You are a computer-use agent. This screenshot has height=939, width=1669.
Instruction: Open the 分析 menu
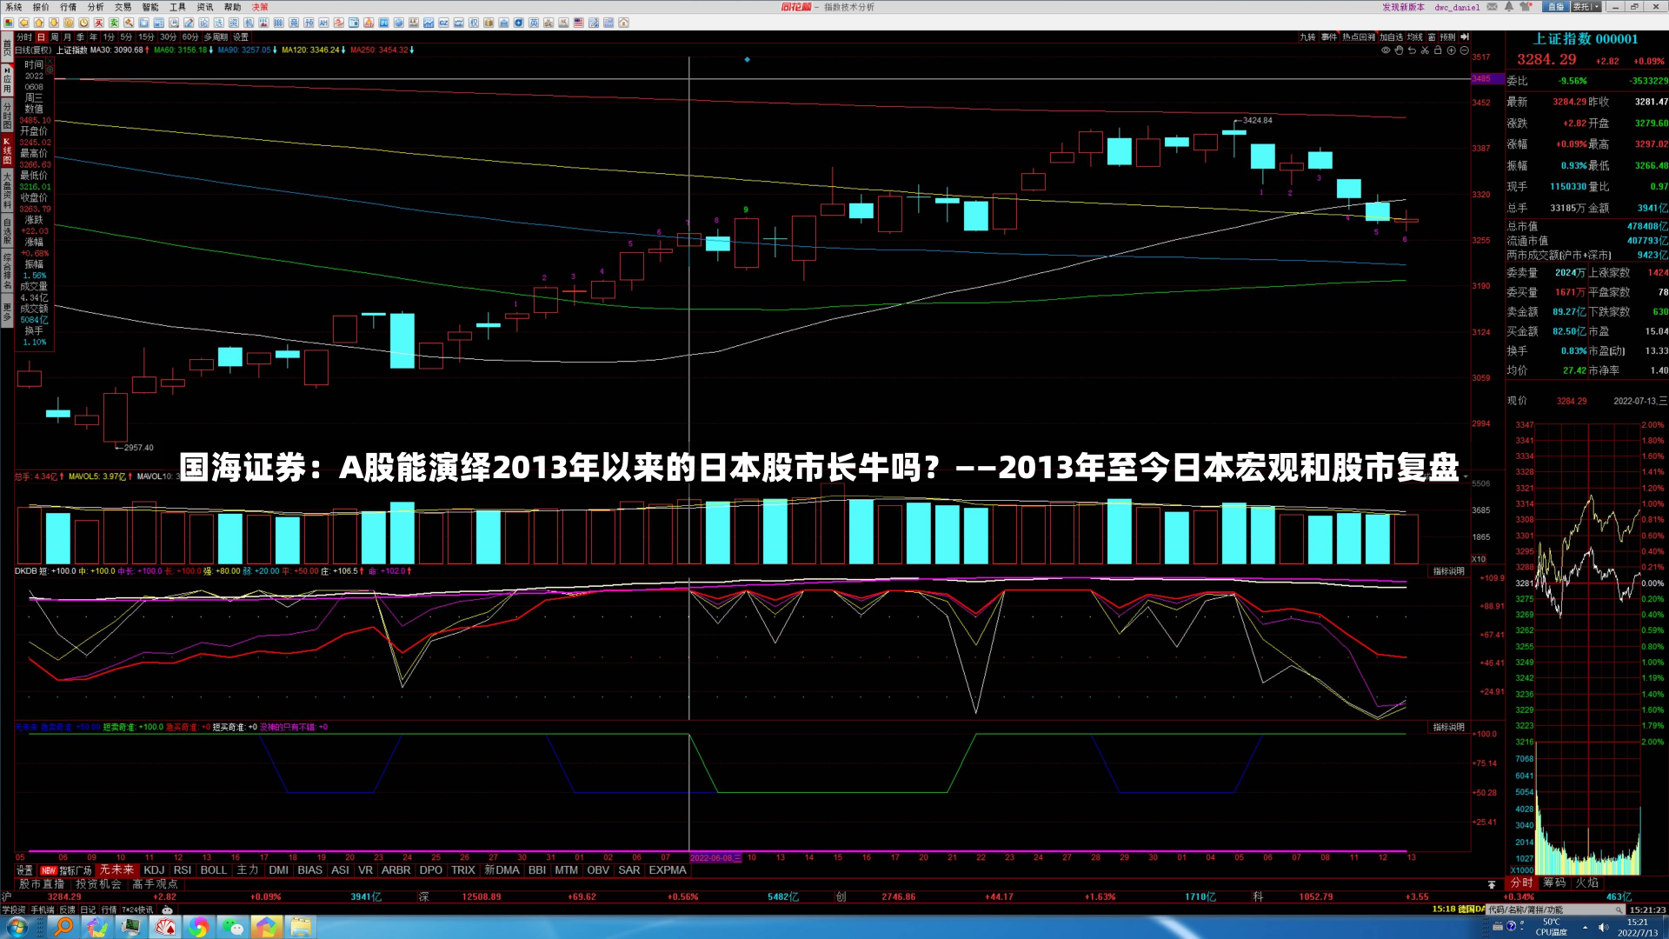(x=96, y=7)
